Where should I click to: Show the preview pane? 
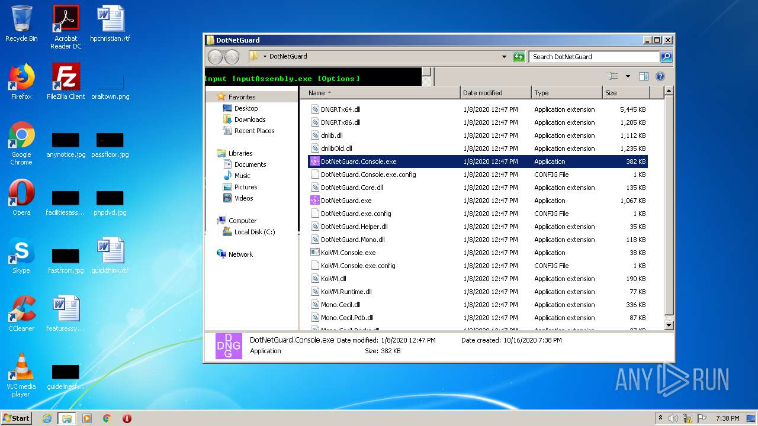[644, 76]
